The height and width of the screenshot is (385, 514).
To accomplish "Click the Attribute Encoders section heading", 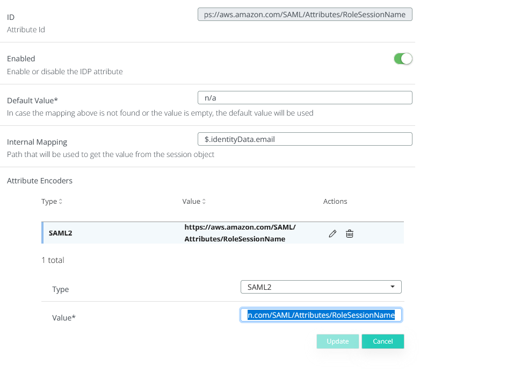I will tap(40, 181).
